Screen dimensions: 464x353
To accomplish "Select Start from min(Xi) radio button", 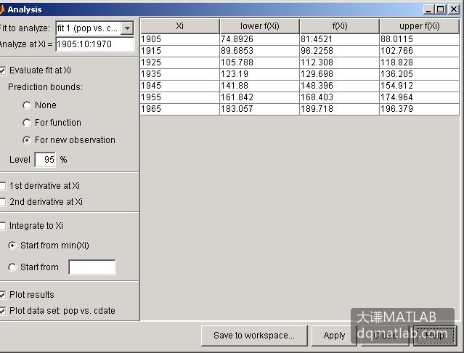I will tap(12, 246).
